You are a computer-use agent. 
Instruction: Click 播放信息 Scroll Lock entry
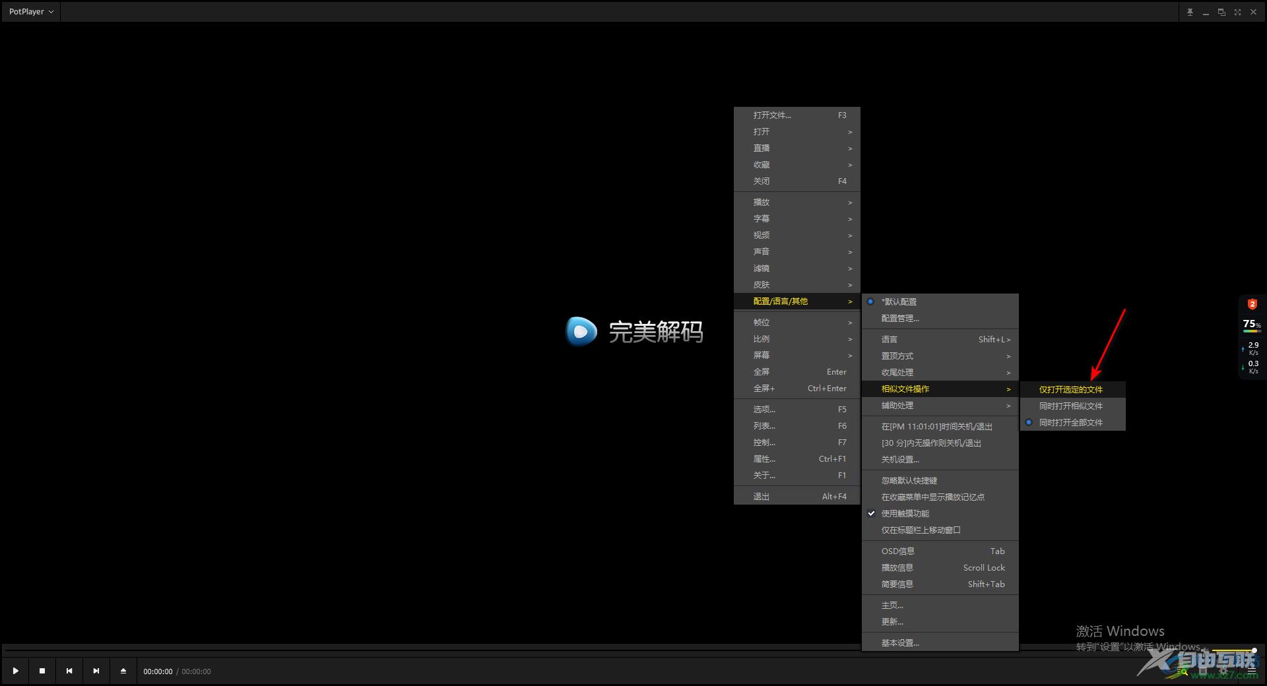(x=940, y=567)
